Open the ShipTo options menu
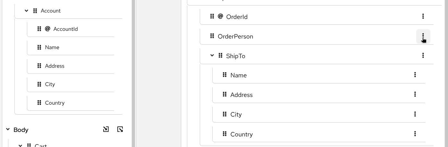The height and width of the screenshot is (147, 448). coord(423,56)
